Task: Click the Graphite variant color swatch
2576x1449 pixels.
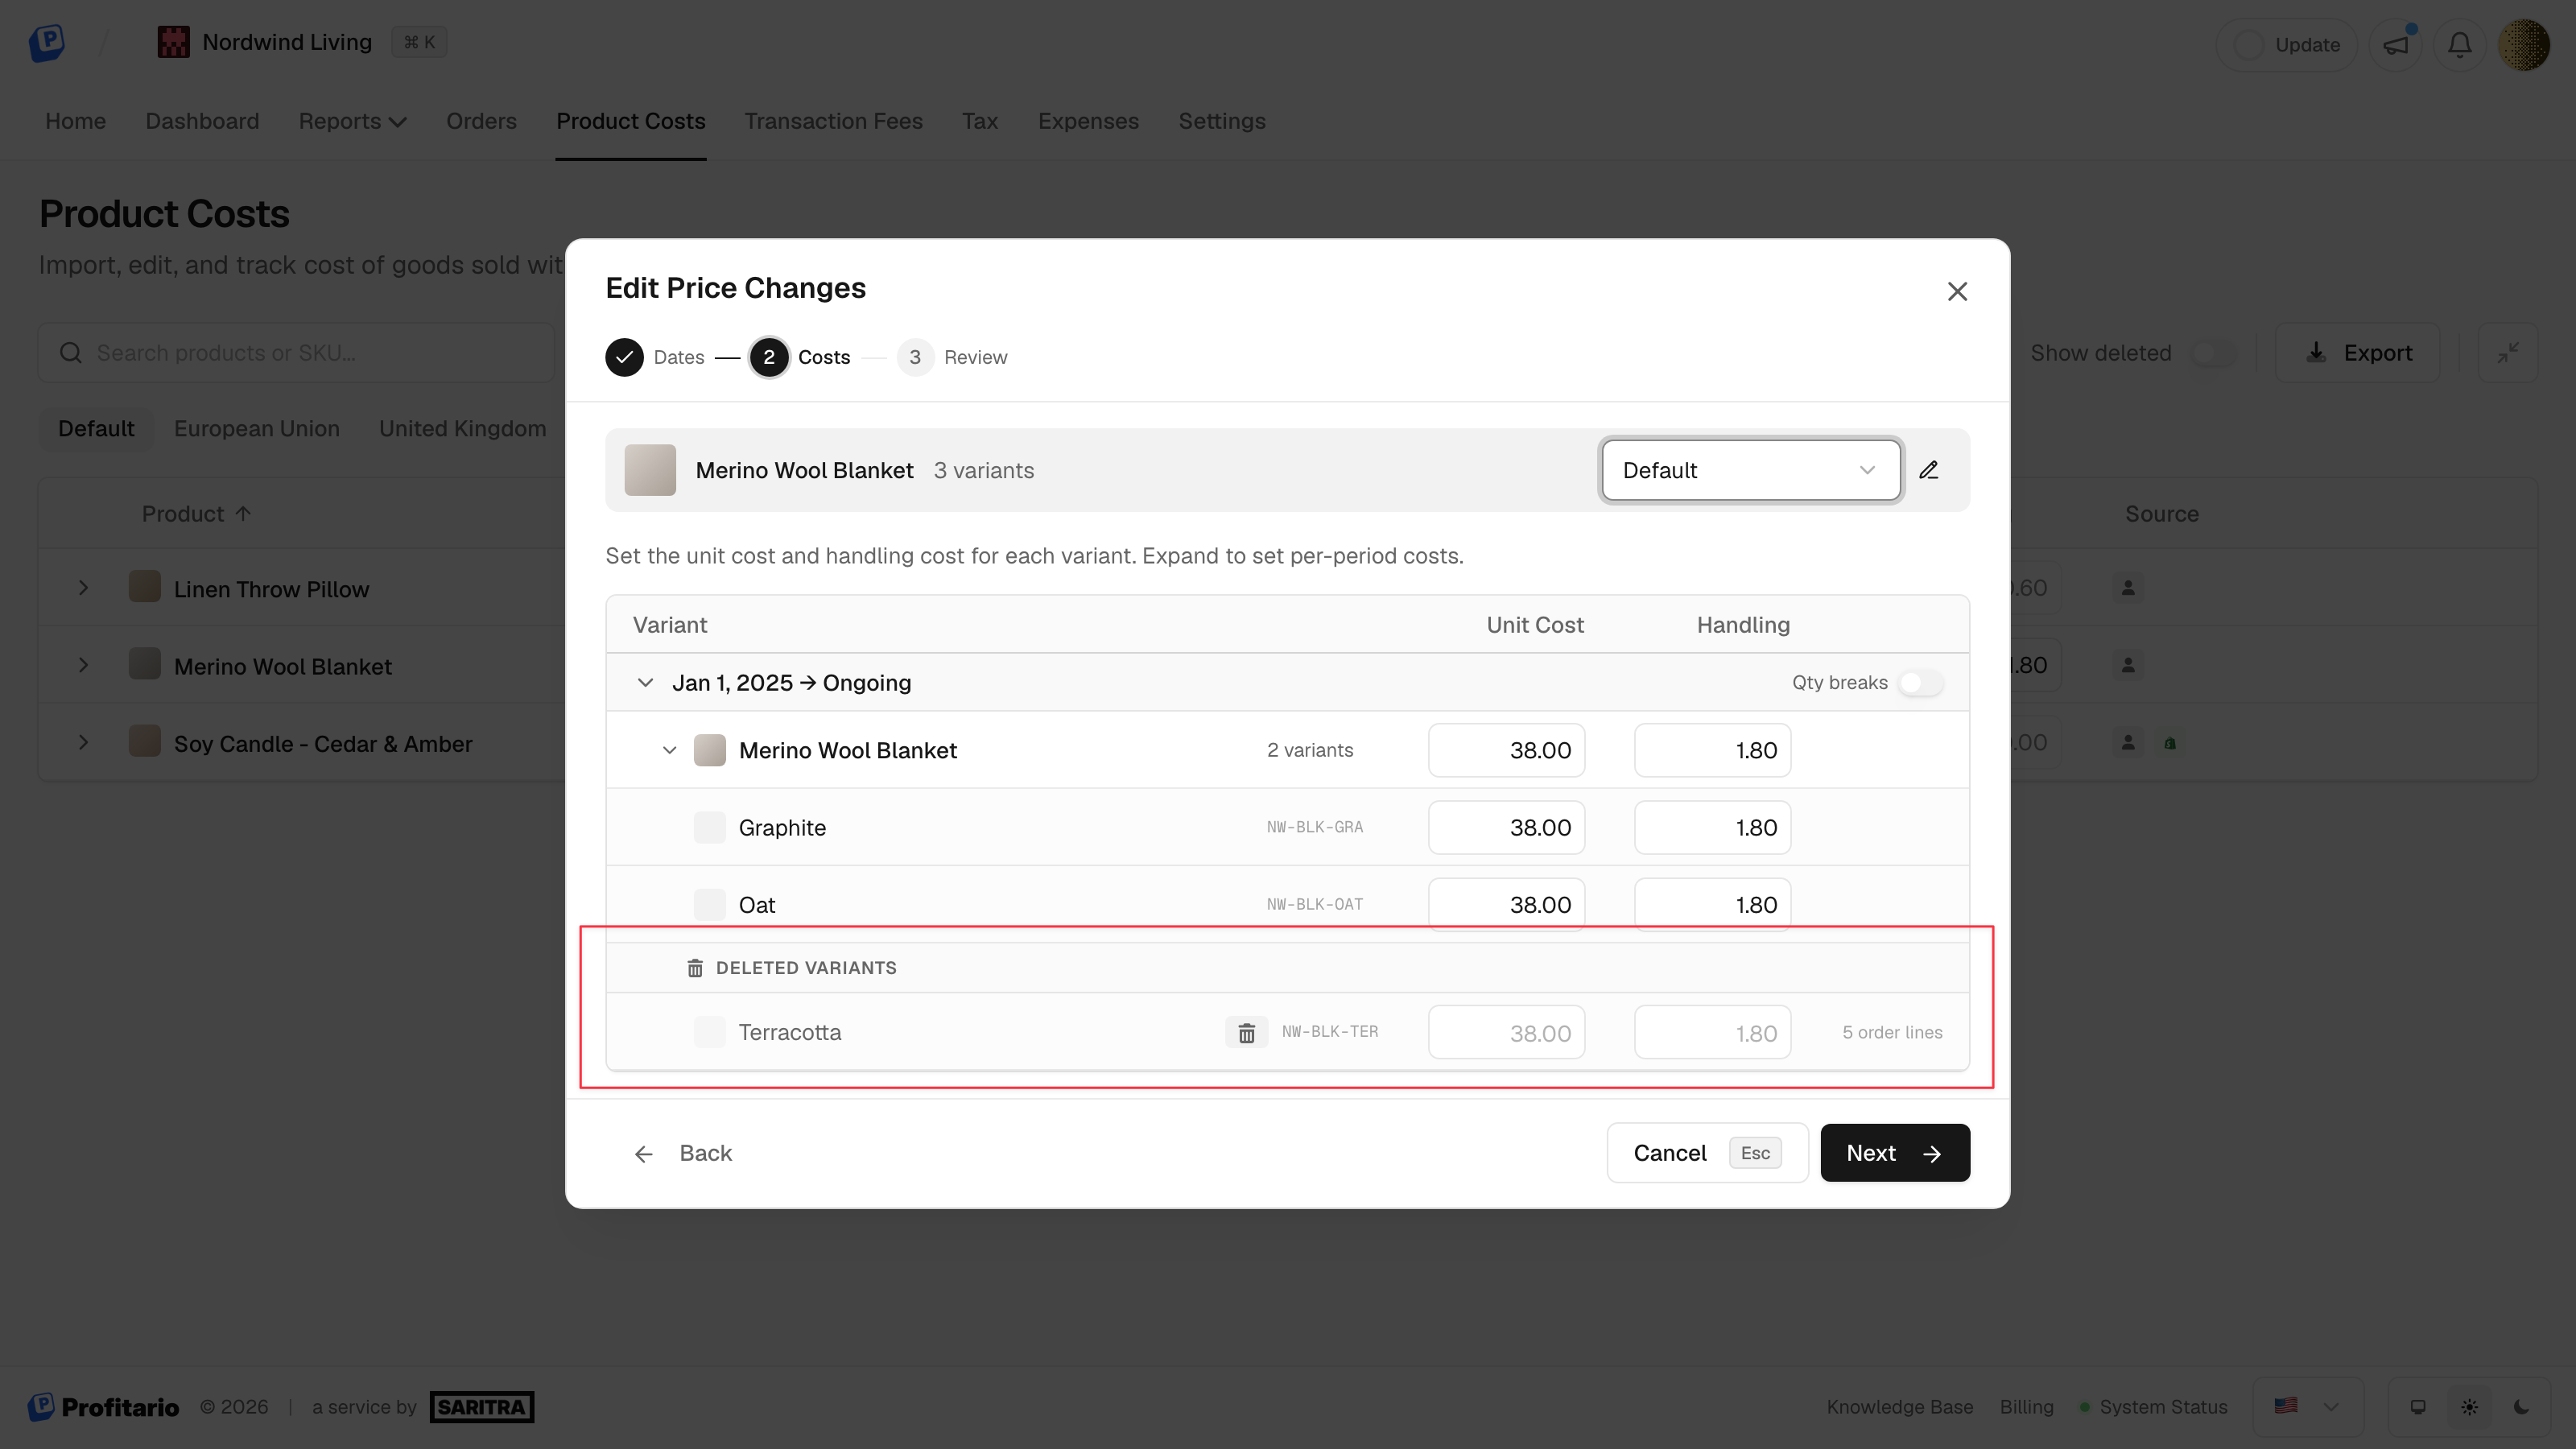Action: [710, 827]
